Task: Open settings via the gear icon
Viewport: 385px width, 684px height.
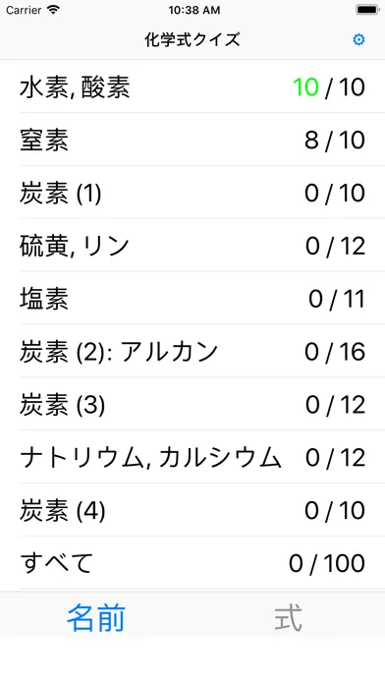Action: coord(358,39)
